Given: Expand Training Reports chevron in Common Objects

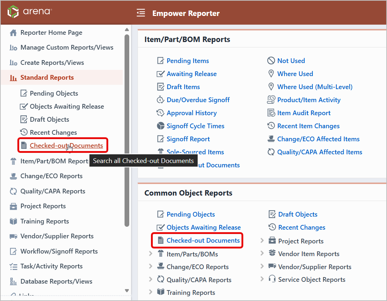Looking at the screenshot, I should pyautogui.click(x=151, y=292).
